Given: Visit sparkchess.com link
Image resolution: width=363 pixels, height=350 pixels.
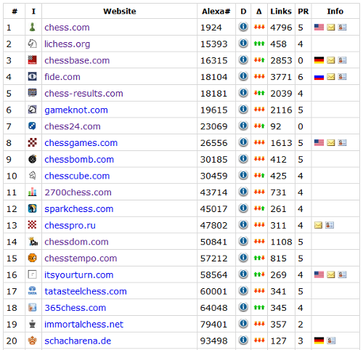Looking at the screenshot, I should [x=79, y=208].
